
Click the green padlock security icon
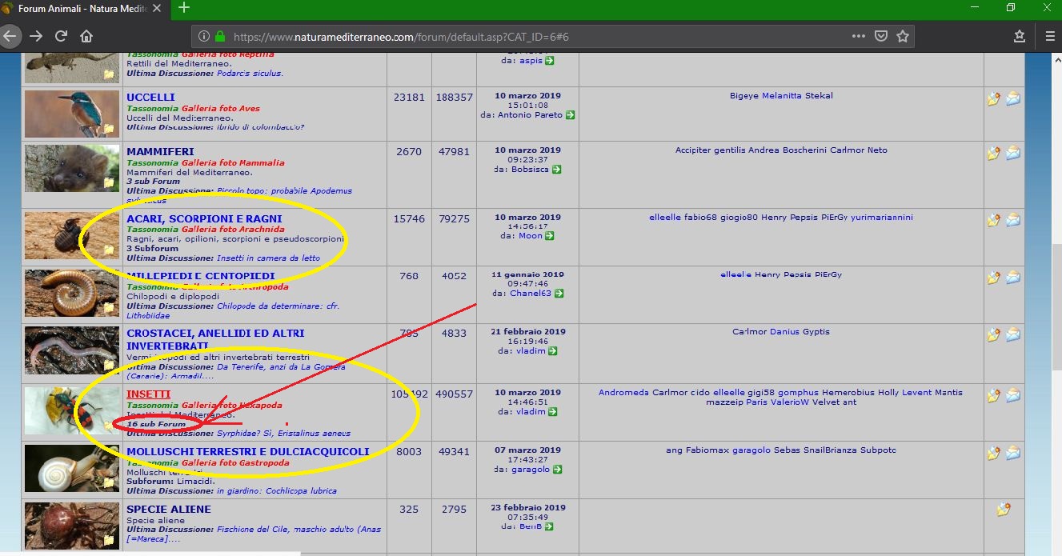coord(219,37)
